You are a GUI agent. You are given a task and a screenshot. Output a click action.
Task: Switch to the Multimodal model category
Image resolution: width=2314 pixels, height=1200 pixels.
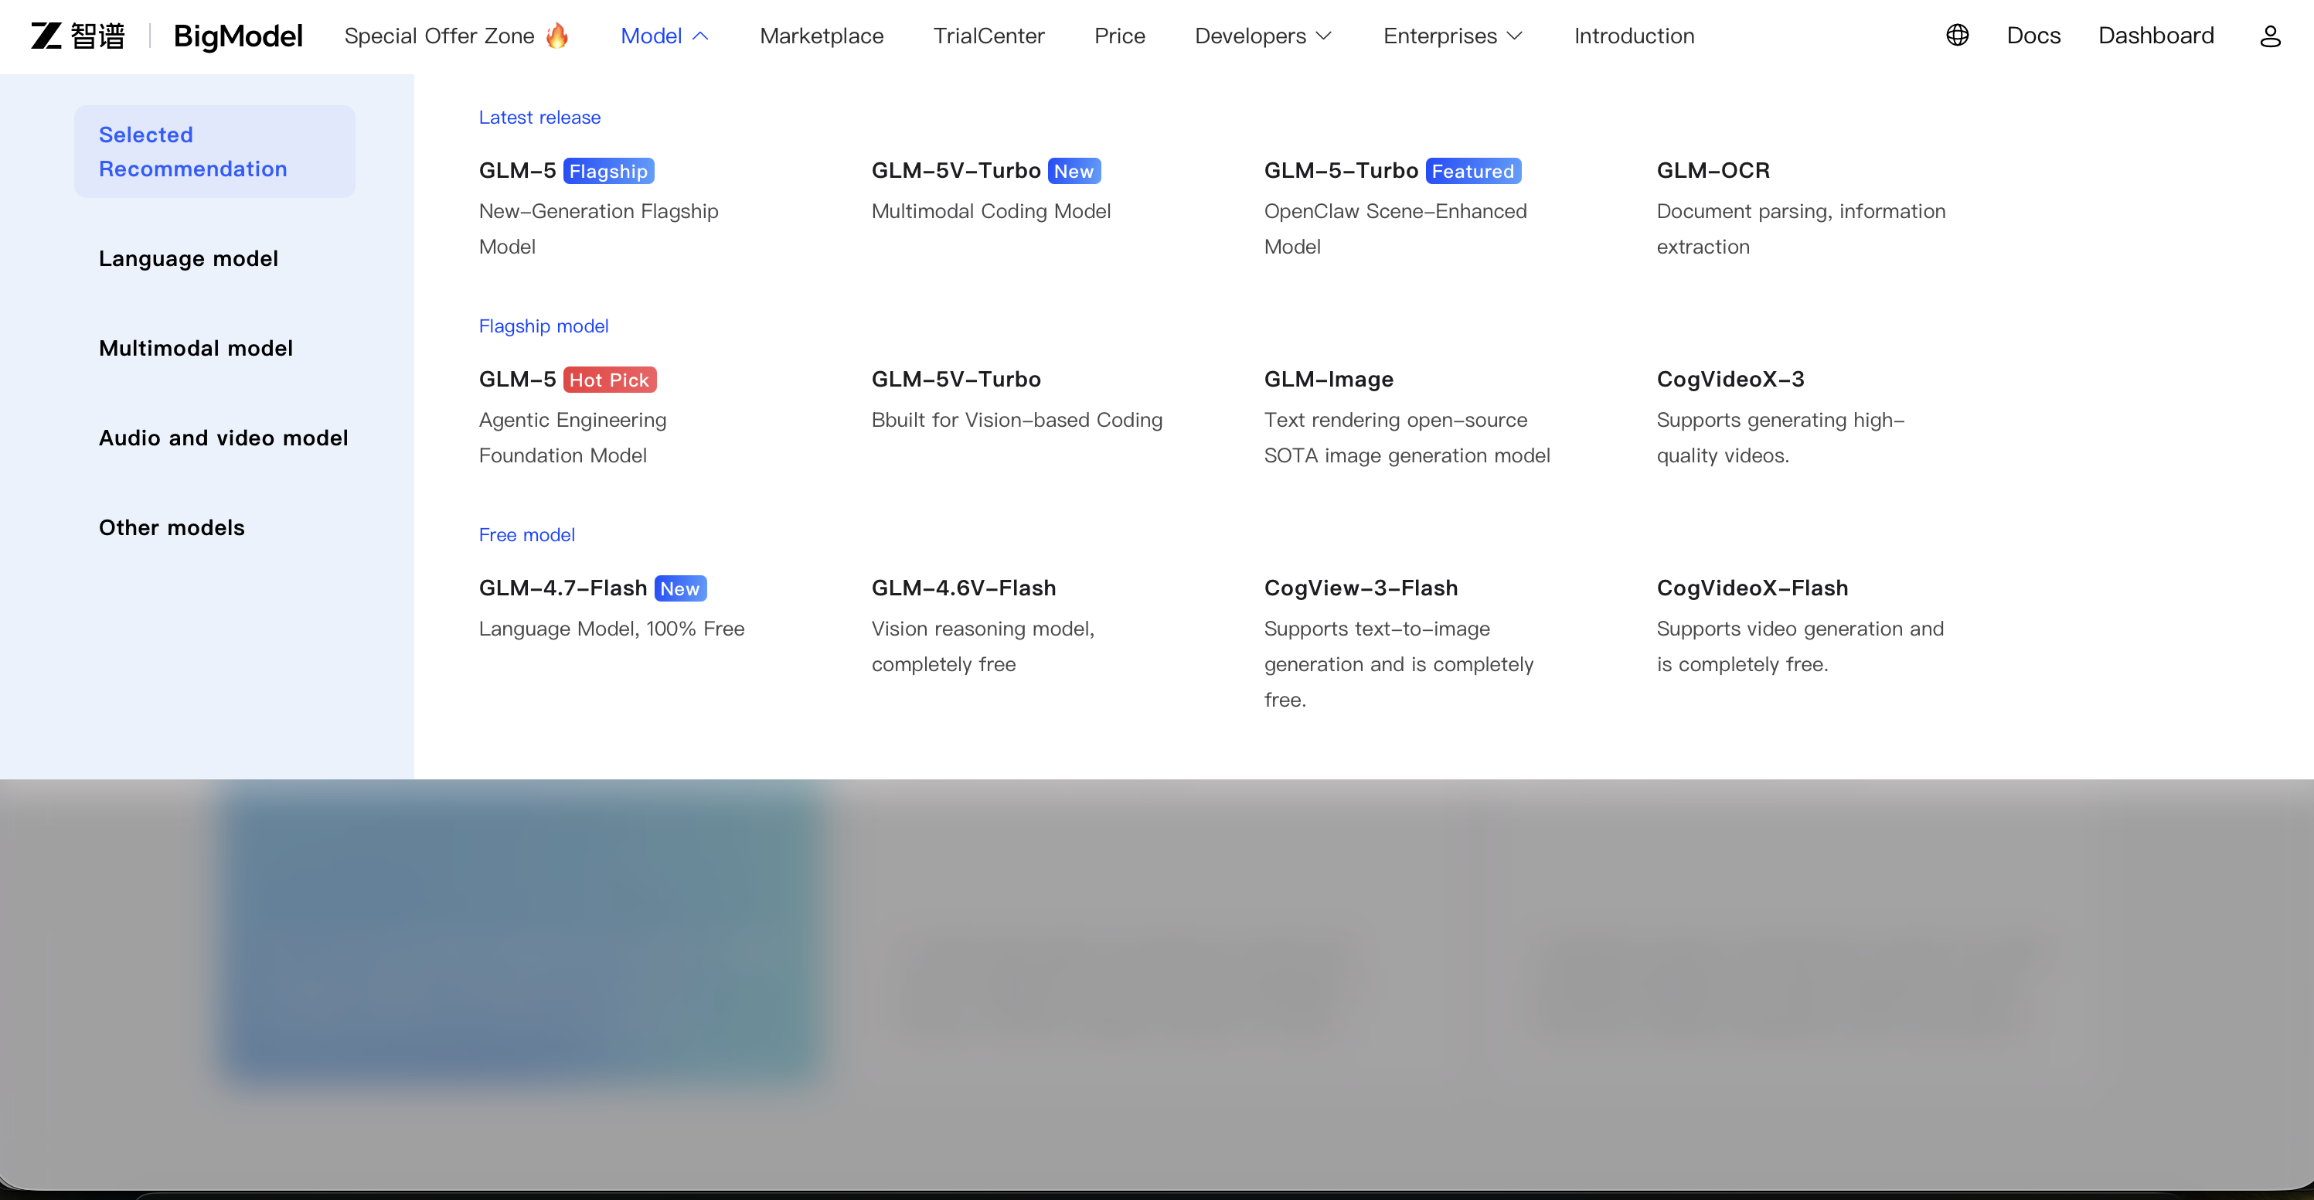pyautogui.click(x=196, y=349)
